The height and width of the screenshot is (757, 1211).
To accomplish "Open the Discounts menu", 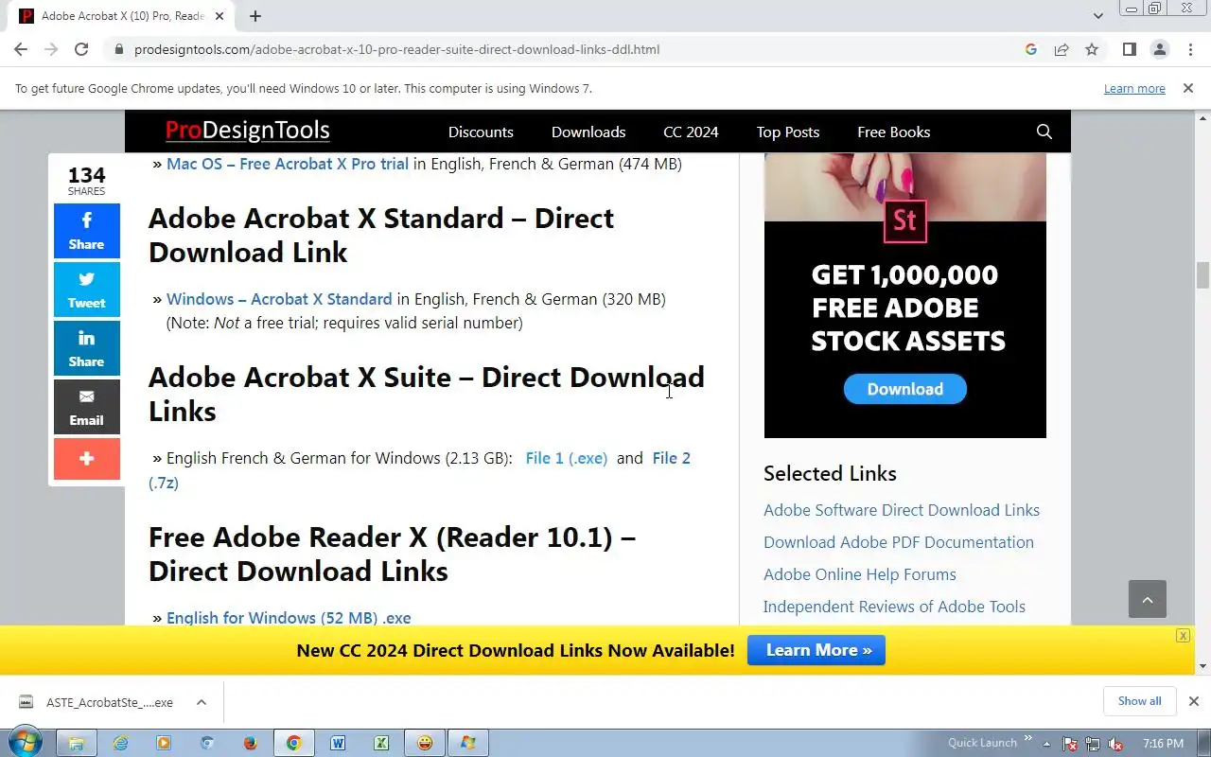I will click(481, 132).
